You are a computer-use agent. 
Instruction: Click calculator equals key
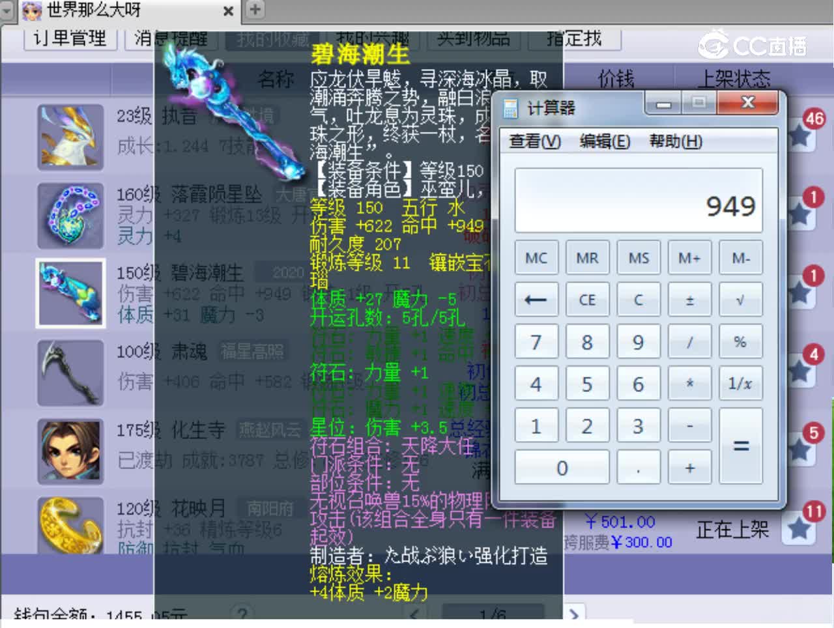point(741,446)
